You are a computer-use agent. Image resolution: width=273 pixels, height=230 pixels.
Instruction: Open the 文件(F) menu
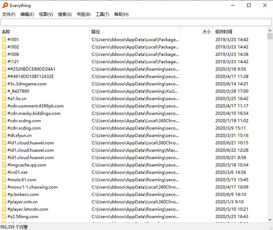[9, 14]
